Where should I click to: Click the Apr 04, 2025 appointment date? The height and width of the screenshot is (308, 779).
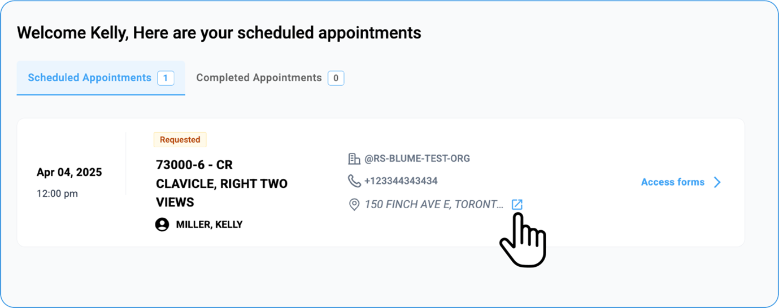(x=69, y=172)
